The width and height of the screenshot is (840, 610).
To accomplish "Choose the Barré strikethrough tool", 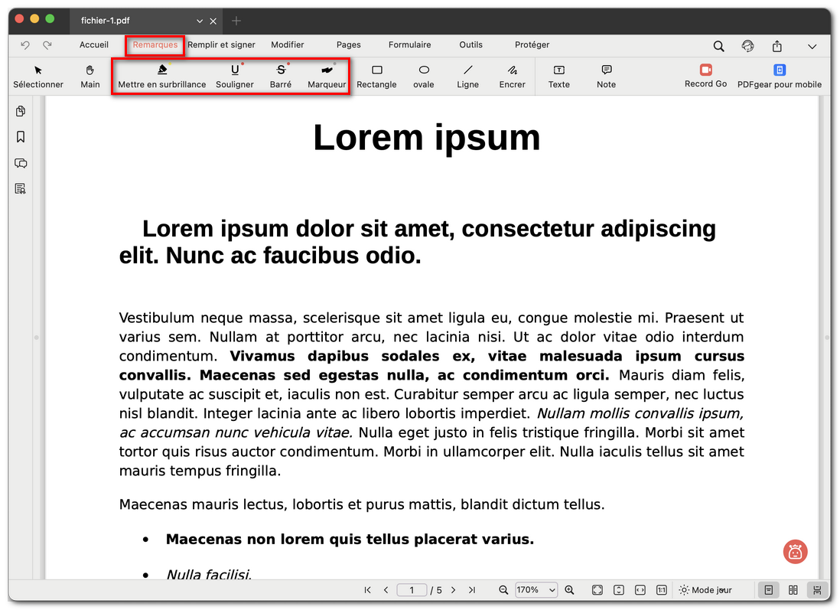I will click(280, 77).
